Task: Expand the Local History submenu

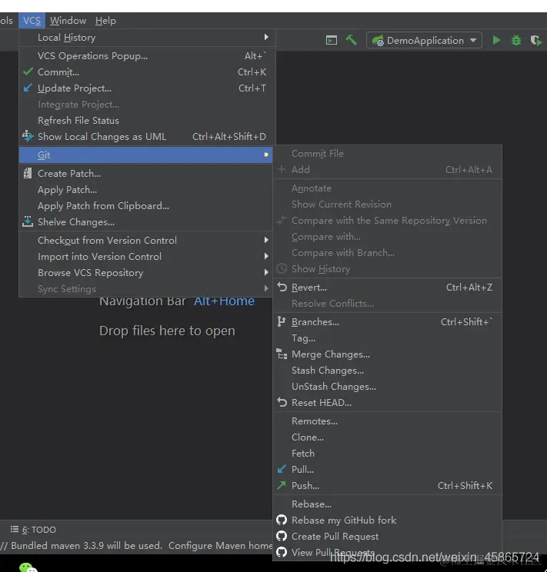Action: (x=146, y=37)
